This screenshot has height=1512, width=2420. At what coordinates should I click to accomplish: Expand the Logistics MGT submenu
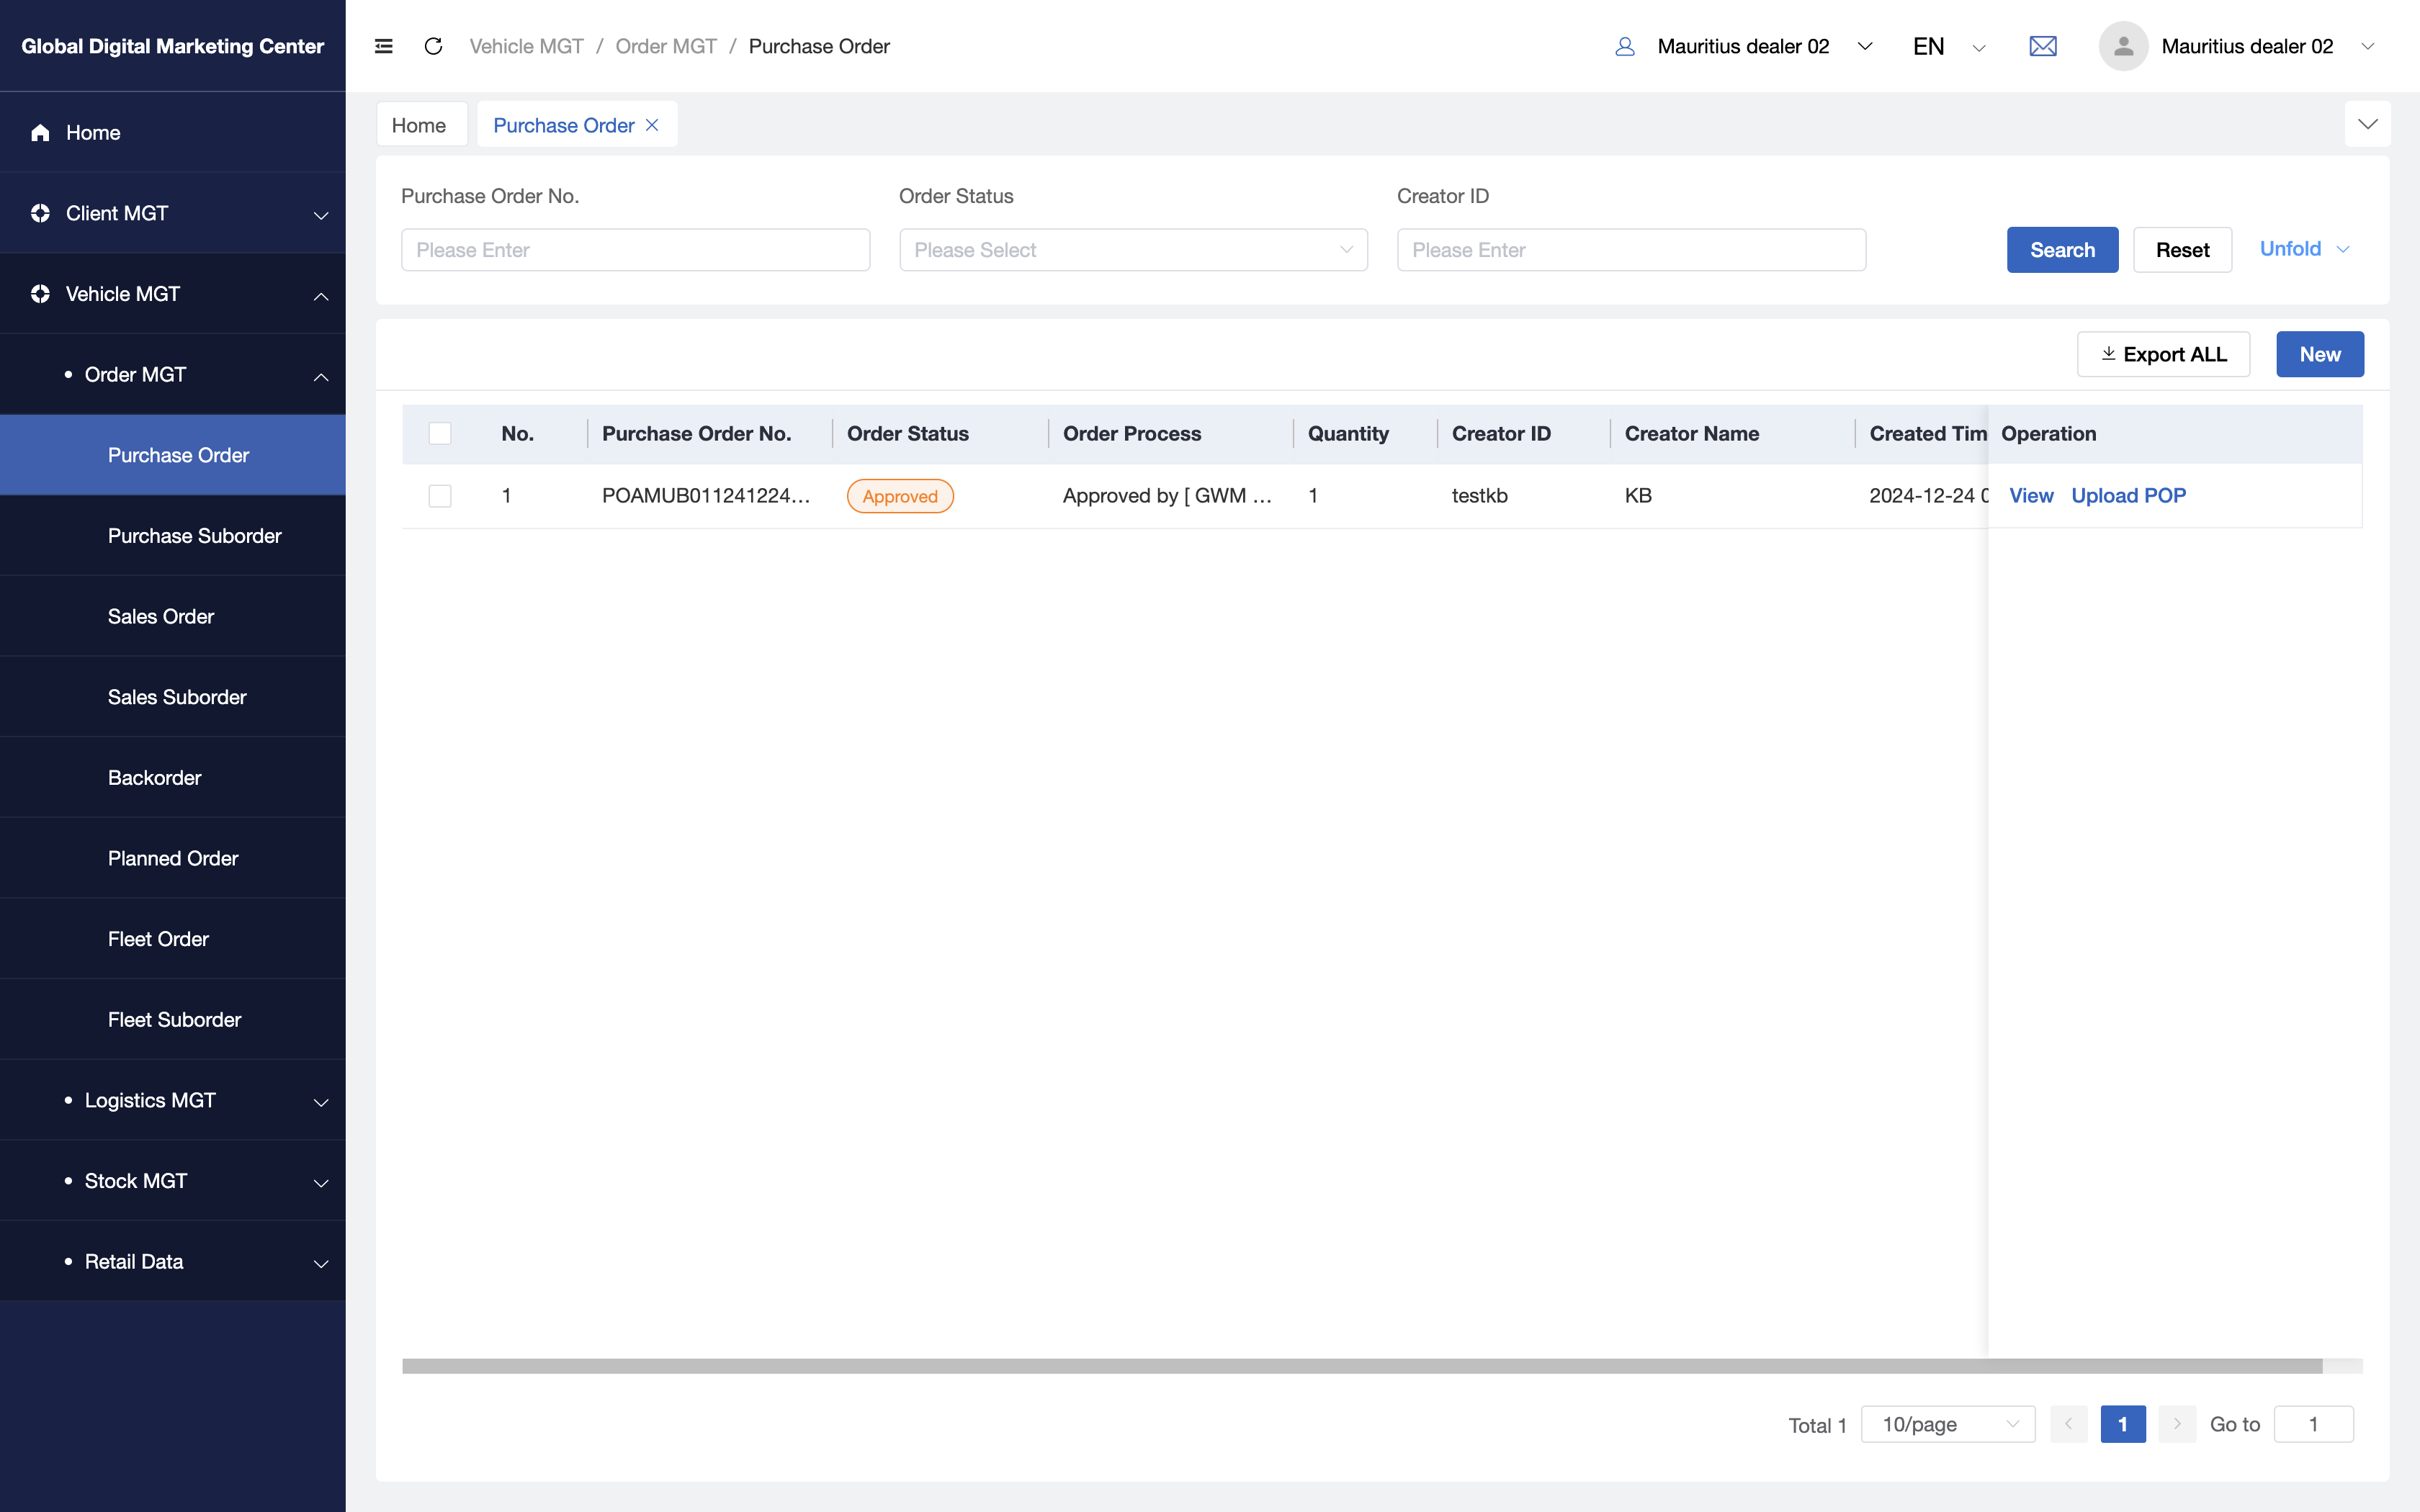pos(173,1100)
